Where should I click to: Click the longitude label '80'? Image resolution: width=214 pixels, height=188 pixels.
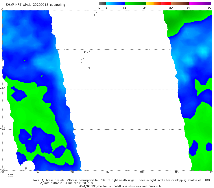(x=142, y=172)
